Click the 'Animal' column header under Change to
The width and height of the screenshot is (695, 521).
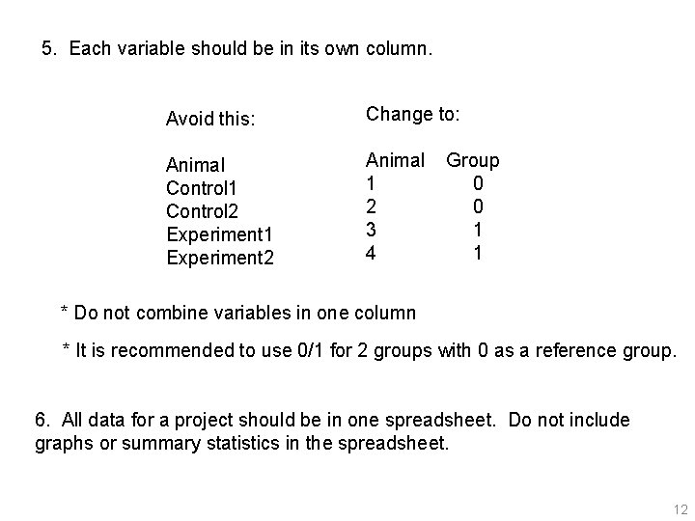(x=395, y=160)
